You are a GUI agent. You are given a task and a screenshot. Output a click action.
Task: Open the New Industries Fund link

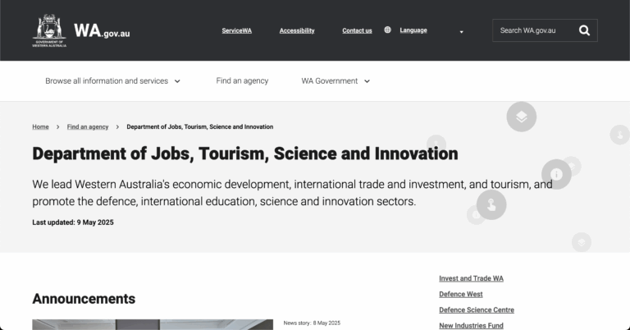471,326
